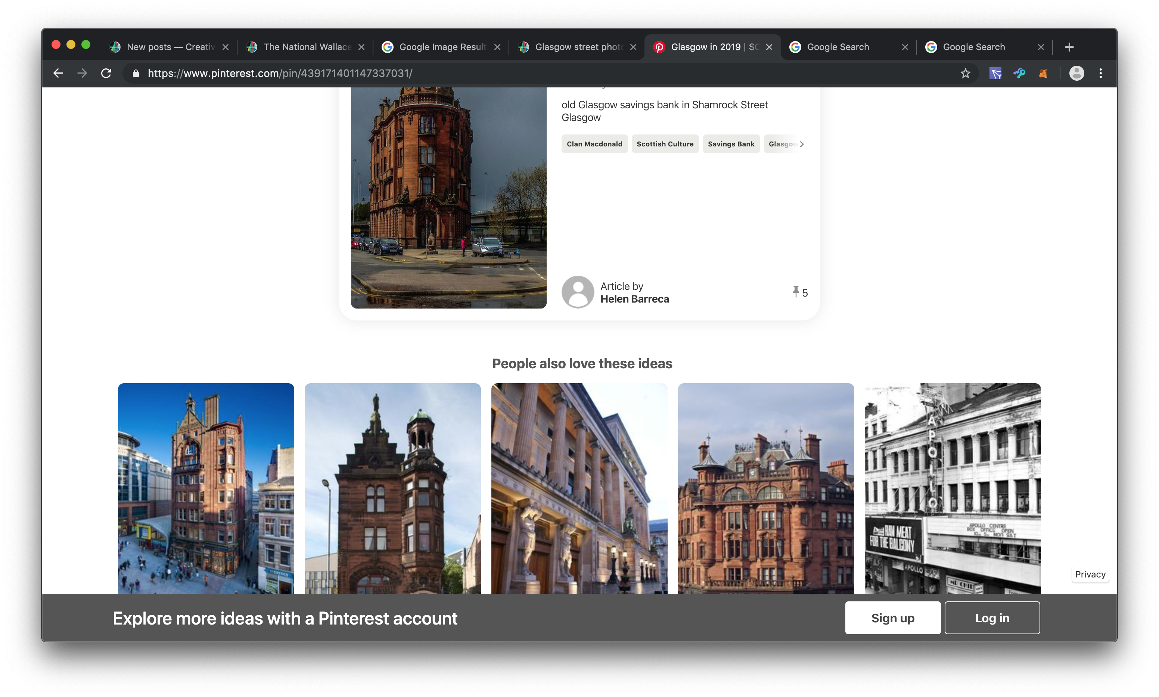Click the browser back arrow
The height and width of the screenshot is (697, 1159).
tap(58, 73)
